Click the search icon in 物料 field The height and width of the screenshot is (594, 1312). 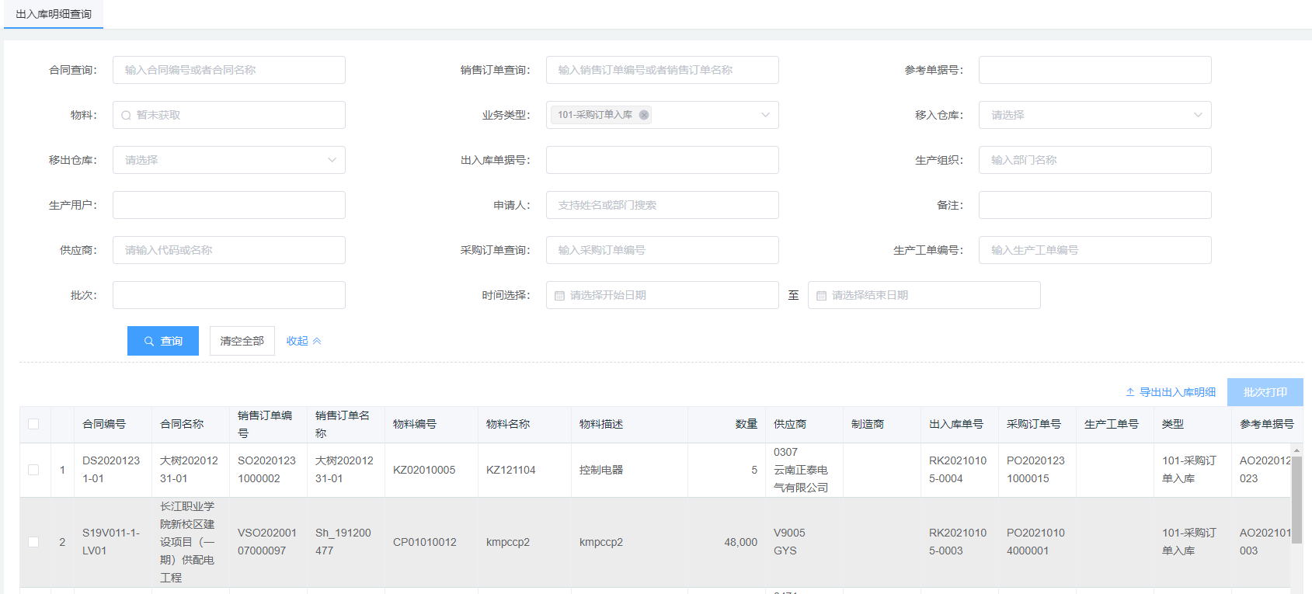[x=127, y=116]
